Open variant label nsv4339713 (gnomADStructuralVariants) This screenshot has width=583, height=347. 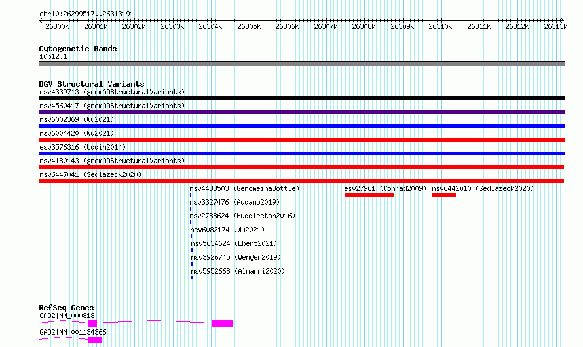[x=112, y=92]
